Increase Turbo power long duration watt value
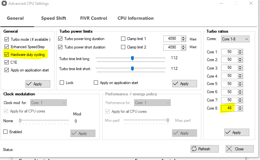Viewport: 260px width, 160px height. (183, 37)
